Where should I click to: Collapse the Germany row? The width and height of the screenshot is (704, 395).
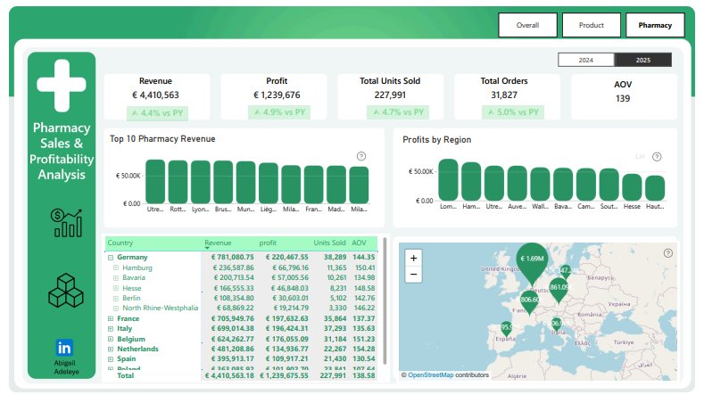(x=111, y=258)
